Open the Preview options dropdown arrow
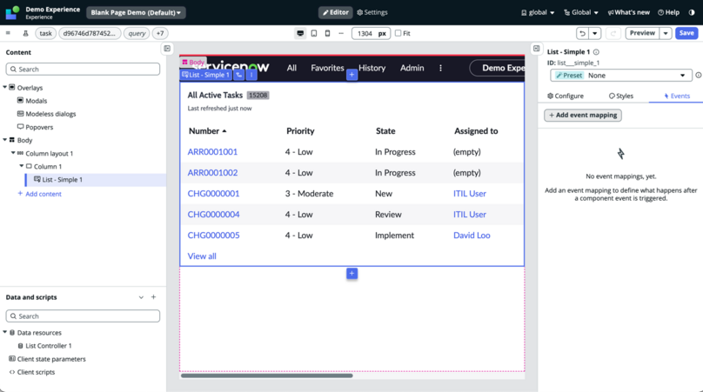 [666, 33]
